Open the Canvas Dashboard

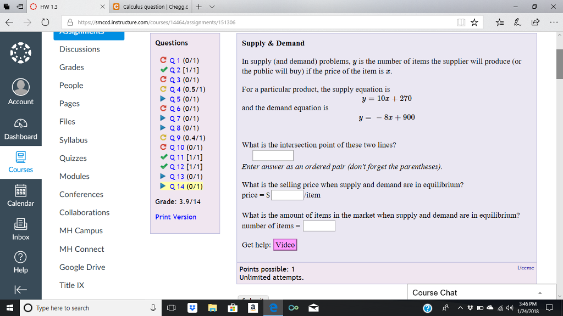pos(21,129)
